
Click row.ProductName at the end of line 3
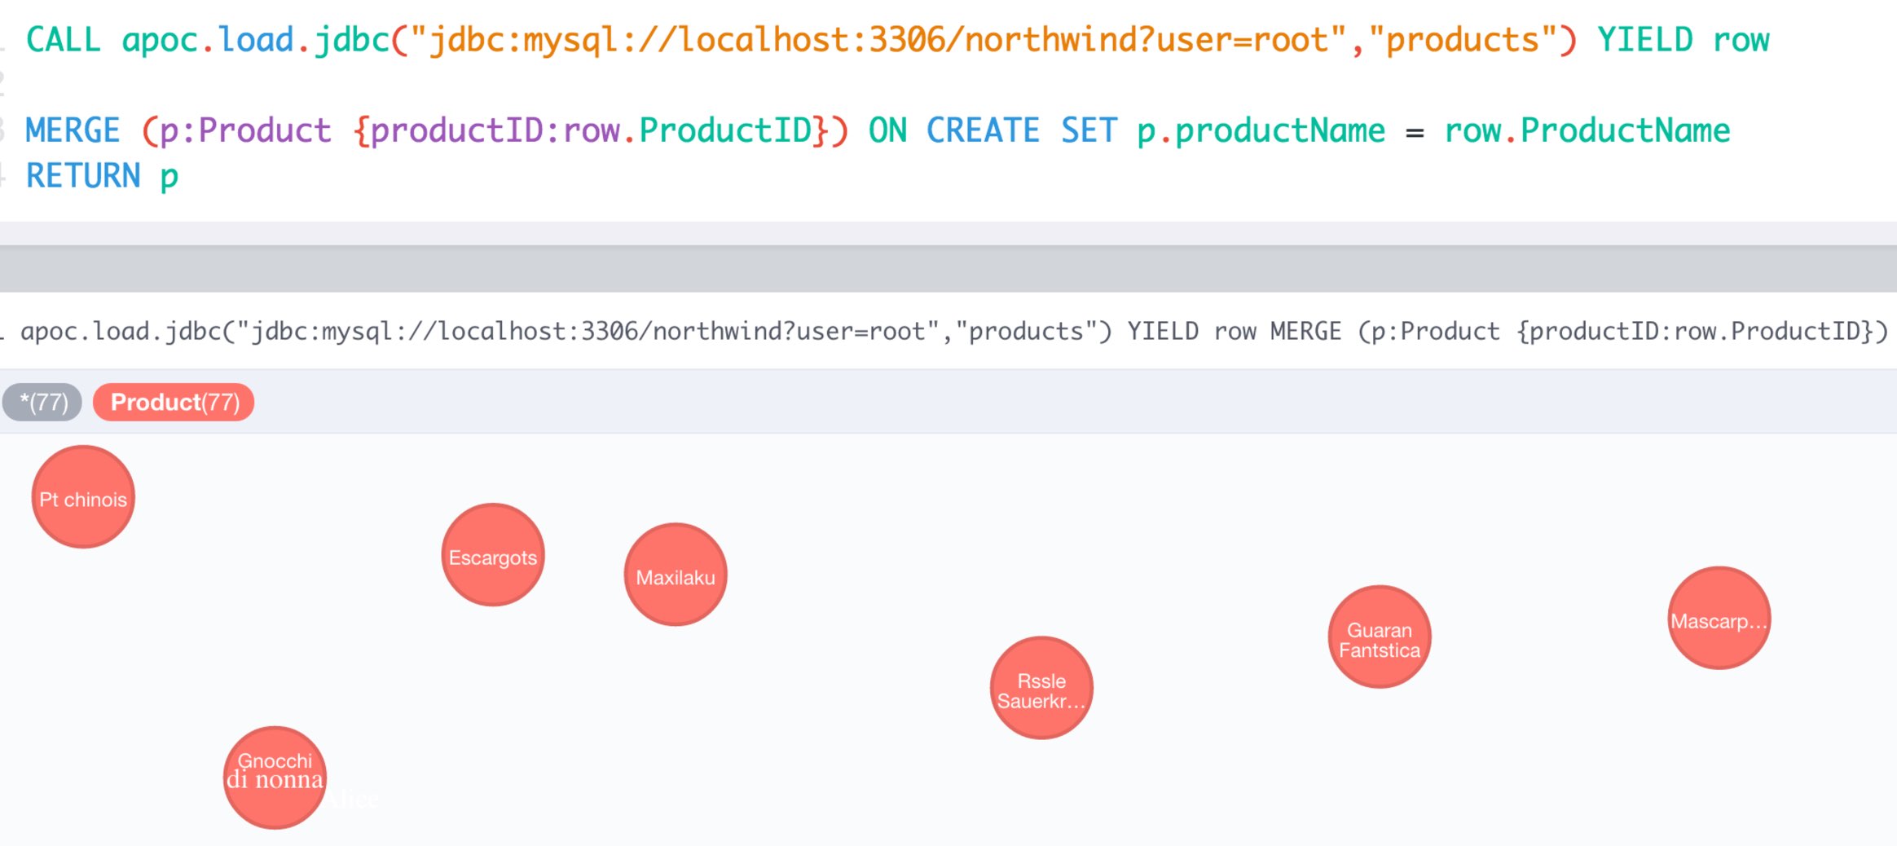click(1589, 129)
